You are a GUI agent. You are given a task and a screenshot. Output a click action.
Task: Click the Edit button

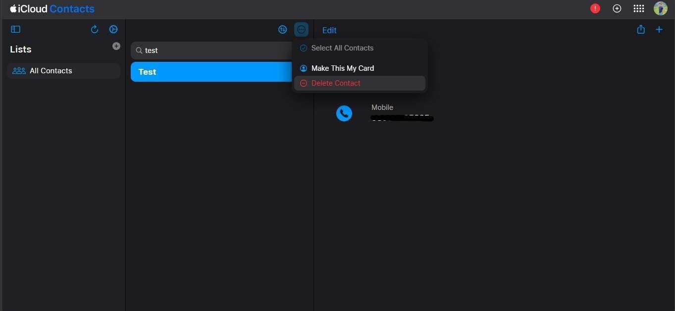coord(329,30)
